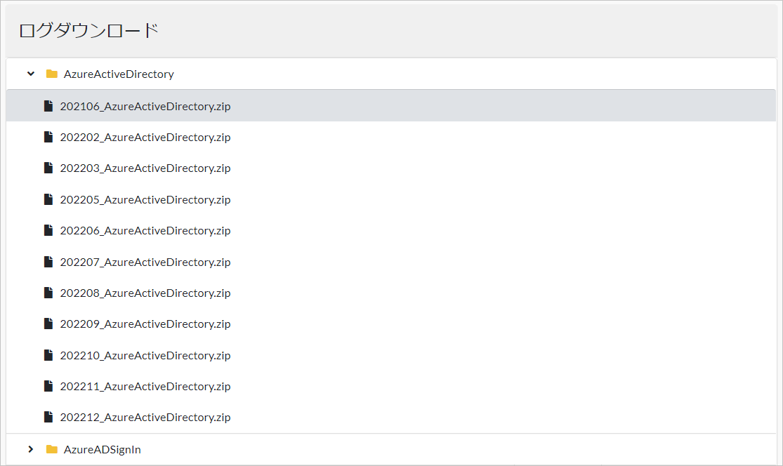This screenshot has width=783, height=466.
Task: Click file icon for 202212_AzureActiveDirectory.zip
Action: [48, 417]
